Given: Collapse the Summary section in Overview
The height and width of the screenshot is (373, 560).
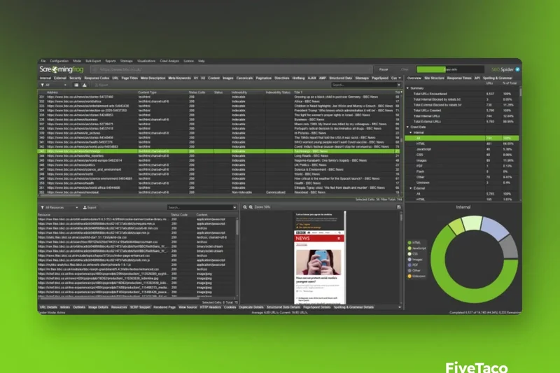Looking at the screenshot, I should pyautogui.click(x=408, y=87).
